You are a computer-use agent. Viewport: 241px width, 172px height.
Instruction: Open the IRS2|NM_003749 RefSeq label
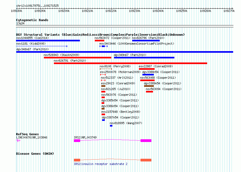click(85, 137)
